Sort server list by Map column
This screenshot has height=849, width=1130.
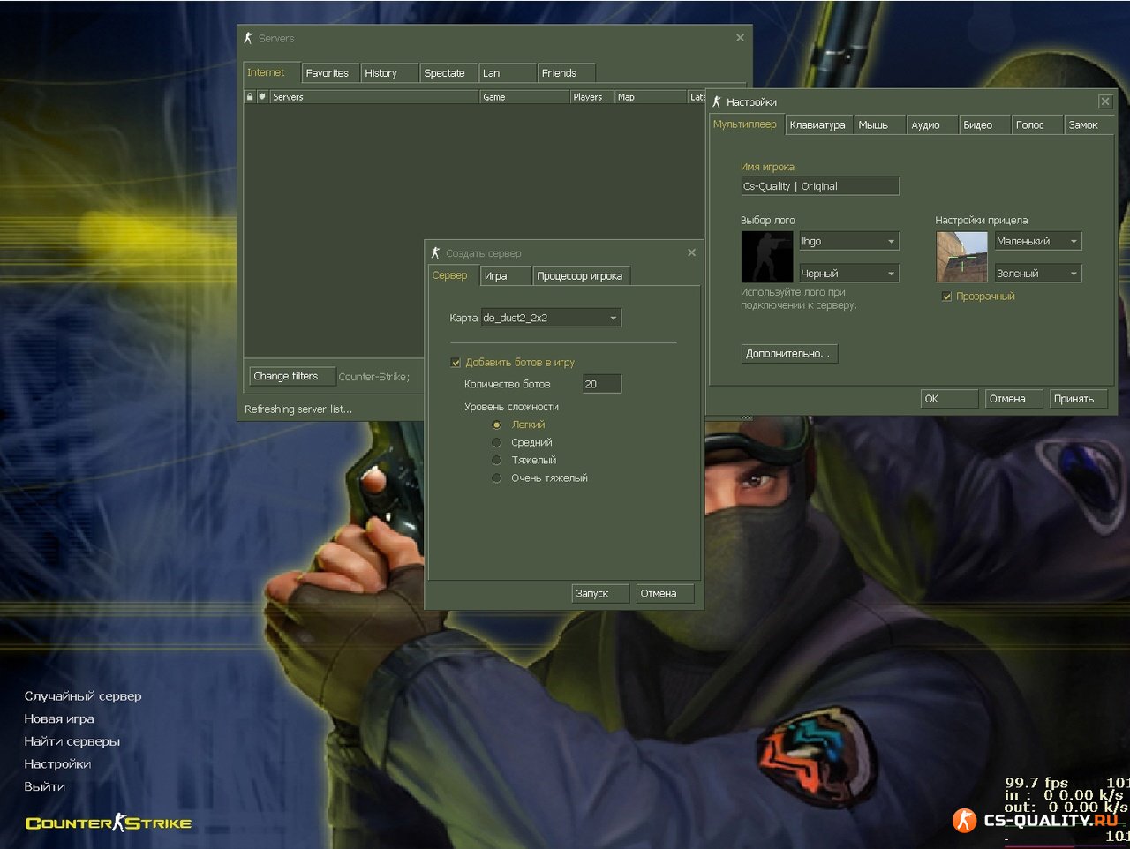[x=651, y=97]
